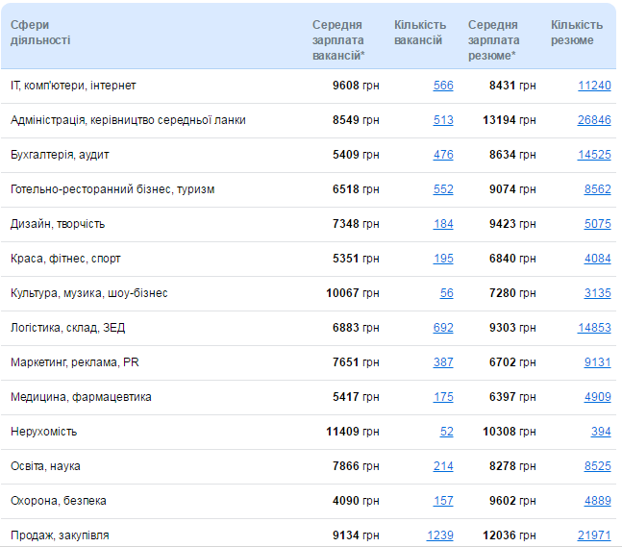View 14525 resumes for Бухгалтерія, аудит
Screen dimensions: 622x547
594,155
